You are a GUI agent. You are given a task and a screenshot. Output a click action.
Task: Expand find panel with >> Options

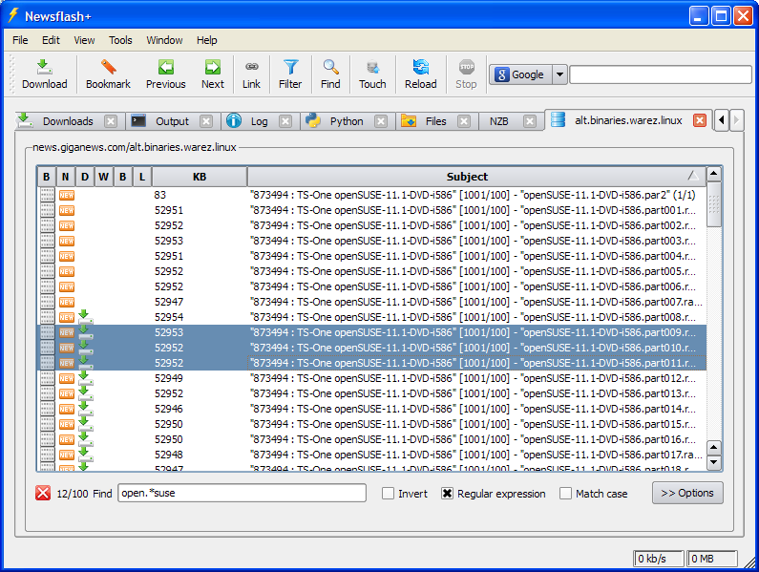pos(687,493)
